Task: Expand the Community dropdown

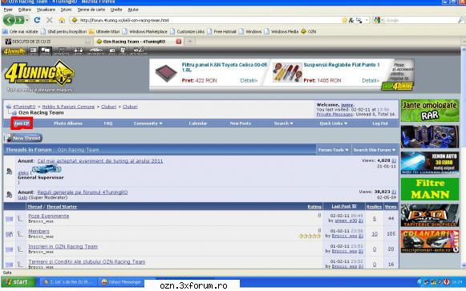Action: click(x=148, y=123)
